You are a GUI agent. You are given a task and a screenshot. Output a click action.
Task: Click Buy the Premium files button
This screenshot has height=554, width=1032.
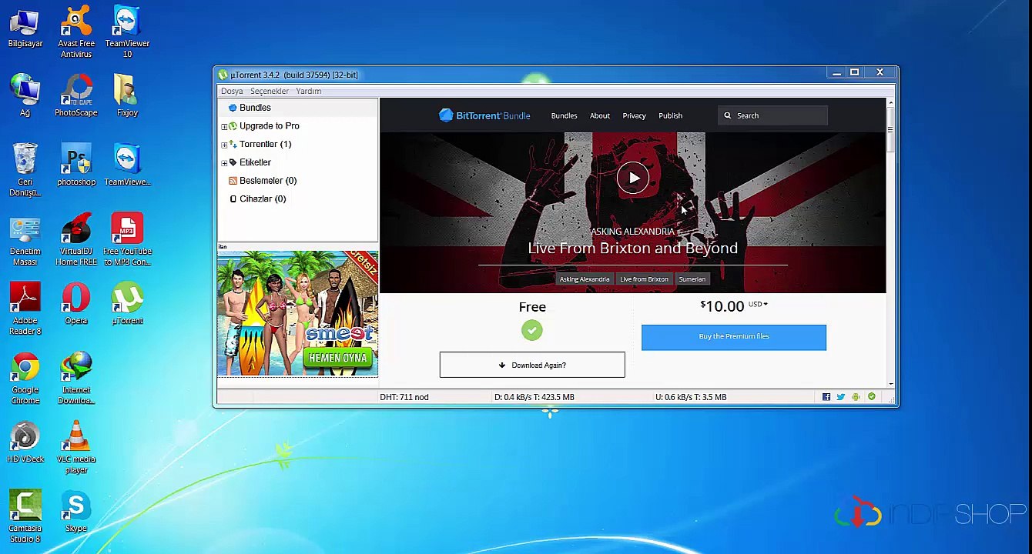tap(734, 337)
